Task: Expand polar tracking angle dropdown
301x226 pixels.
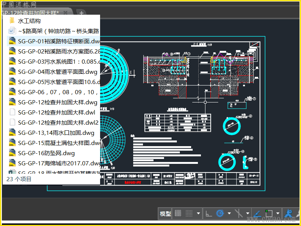Action: click(x=229, y=214)
